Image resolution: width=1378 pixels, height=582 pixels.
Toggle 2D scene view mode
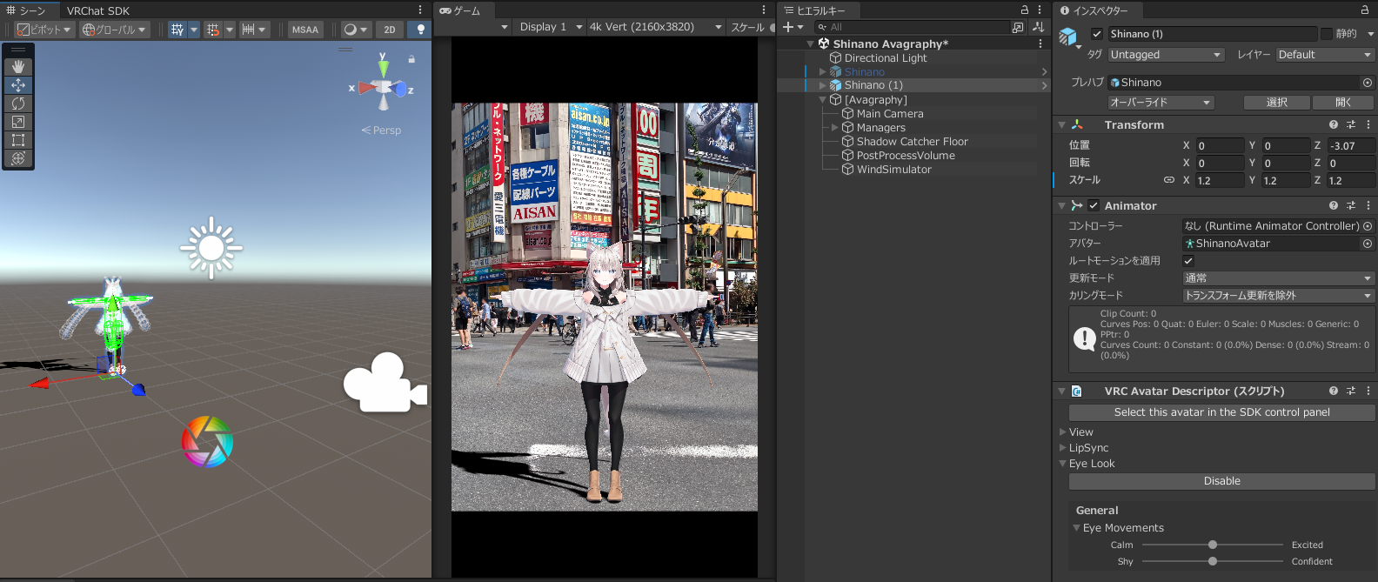[390, 30]
